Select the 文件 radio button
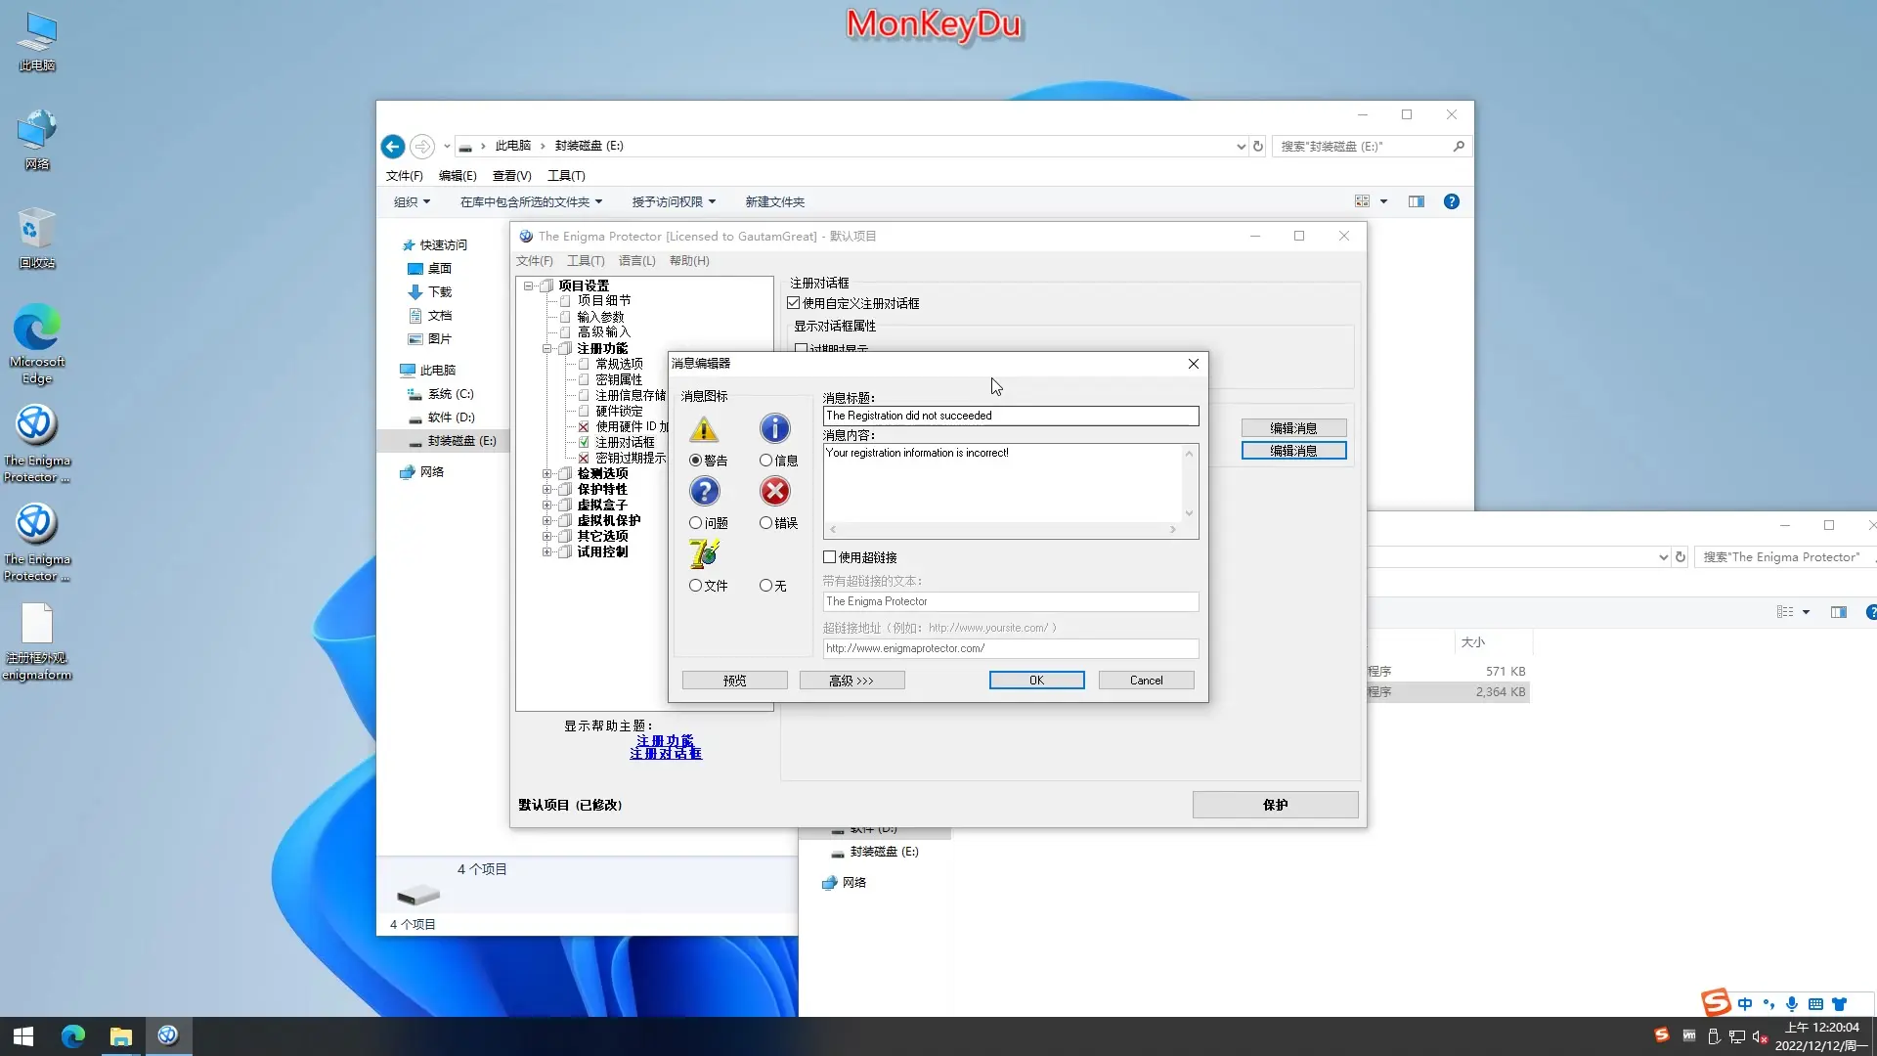The height and width of the screenshot is (1056, 1877). click(709, 586)
